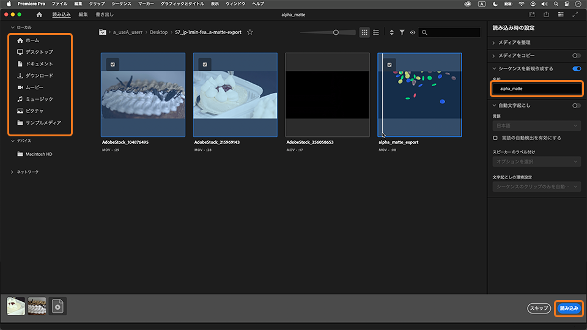This screenshot has height=330, width=587.
Task: Turn off シーケンスを新規作成する toggle
Action: [x=577, y=69]
